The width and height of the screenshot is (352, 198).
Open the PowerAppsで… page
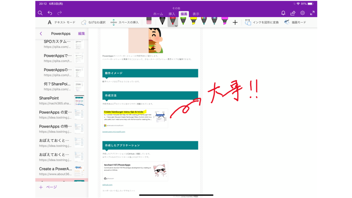pyautogui.click(x=62, y=58)
